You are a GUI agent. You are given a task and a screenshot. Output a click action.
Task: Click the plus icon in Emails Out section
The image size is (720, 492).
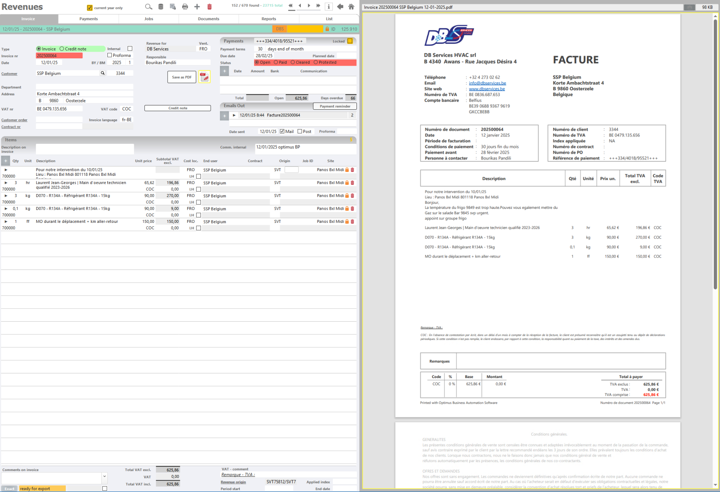point(225,116)
